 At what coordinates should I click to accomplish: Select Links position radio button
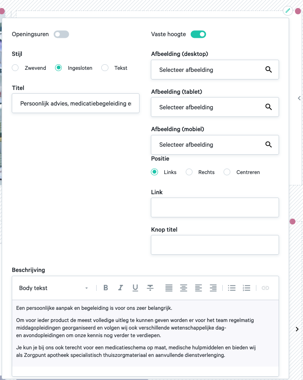coord(155,172)
